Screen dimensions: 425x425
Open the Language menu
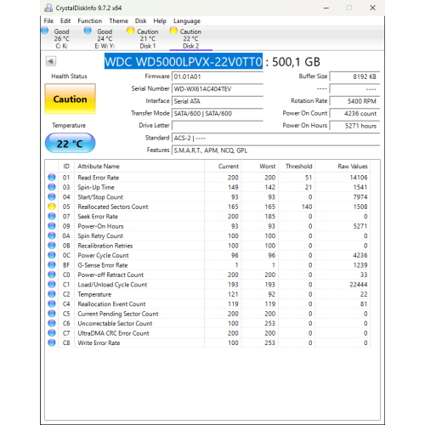coord(187,21)
